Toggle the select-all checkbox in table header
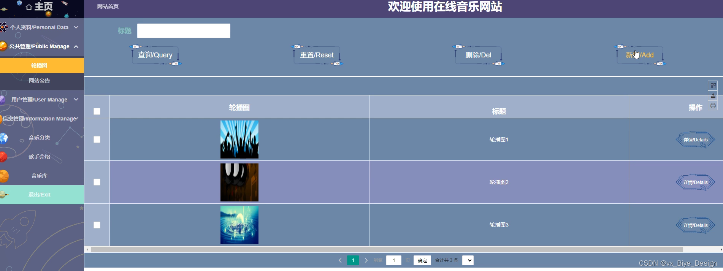This screenshot has width=723, height=271. pos(97,111)
